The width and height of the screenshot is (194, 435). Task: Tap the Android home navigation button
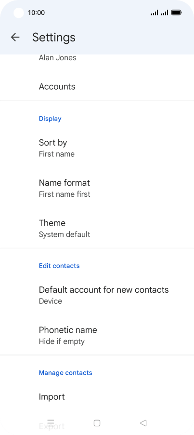(x=97, y=423)
